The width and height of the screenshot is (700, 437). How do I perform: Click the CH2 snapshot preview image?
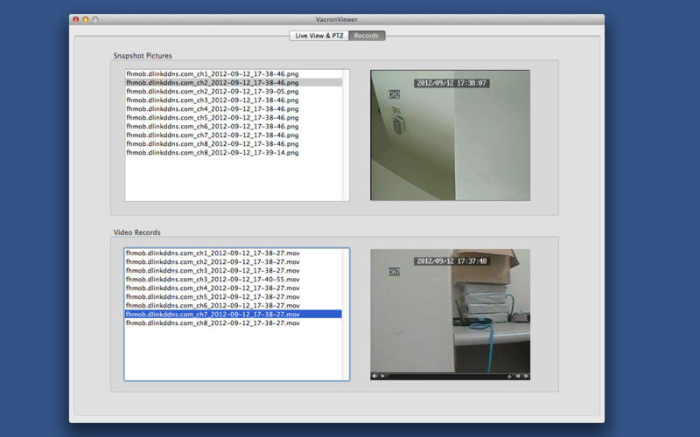450,135
